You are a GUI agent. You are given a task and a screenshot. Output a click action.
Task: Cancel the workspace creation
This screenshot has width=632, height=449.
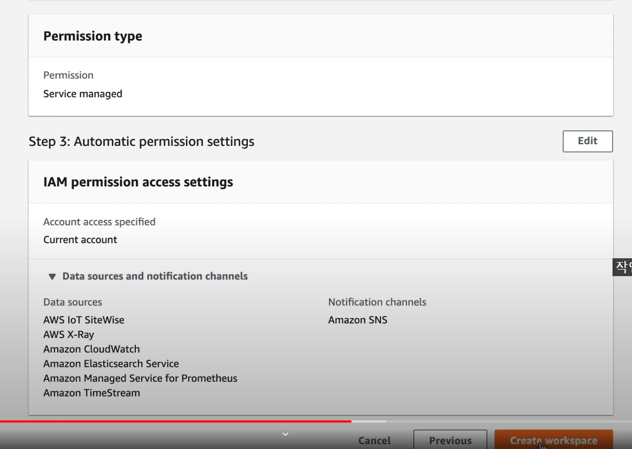click(x=374, y=440)
